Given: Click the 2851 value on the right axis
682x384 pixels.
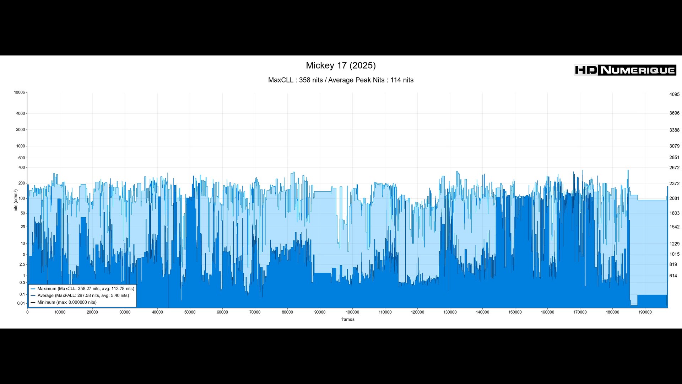Looking at the screenshot, I should [x=674, y=158].
